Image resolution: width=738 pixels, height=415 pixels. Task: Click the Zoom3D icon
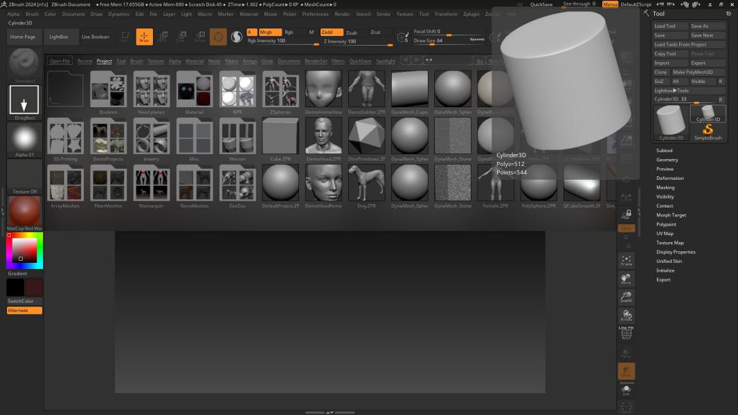(x=626, y=297)
